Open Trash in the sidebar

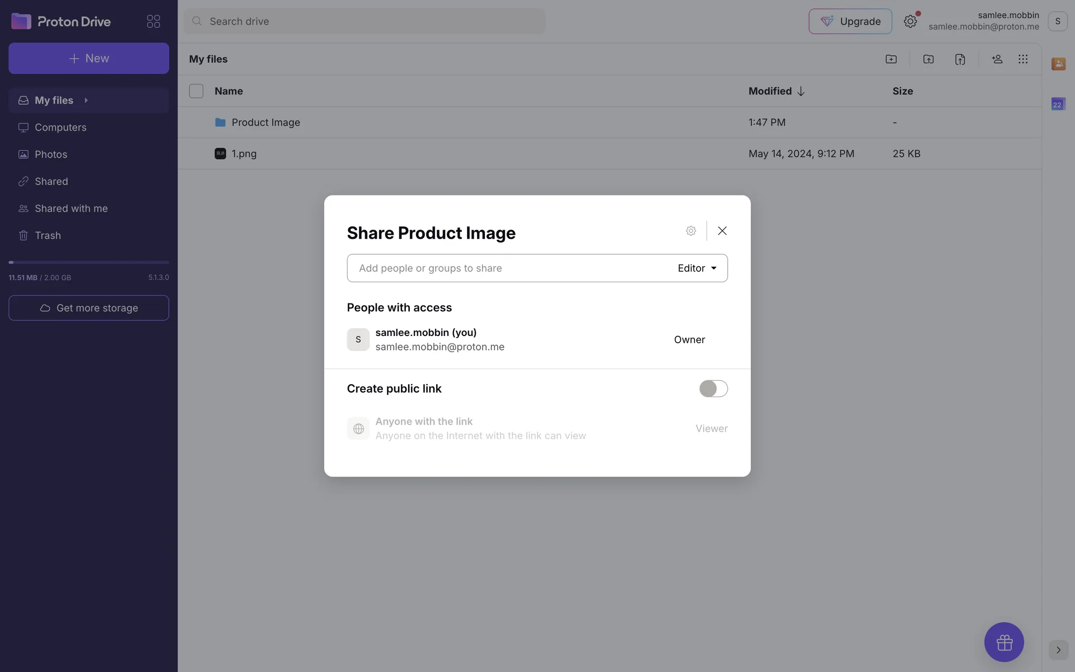(48, 236)
